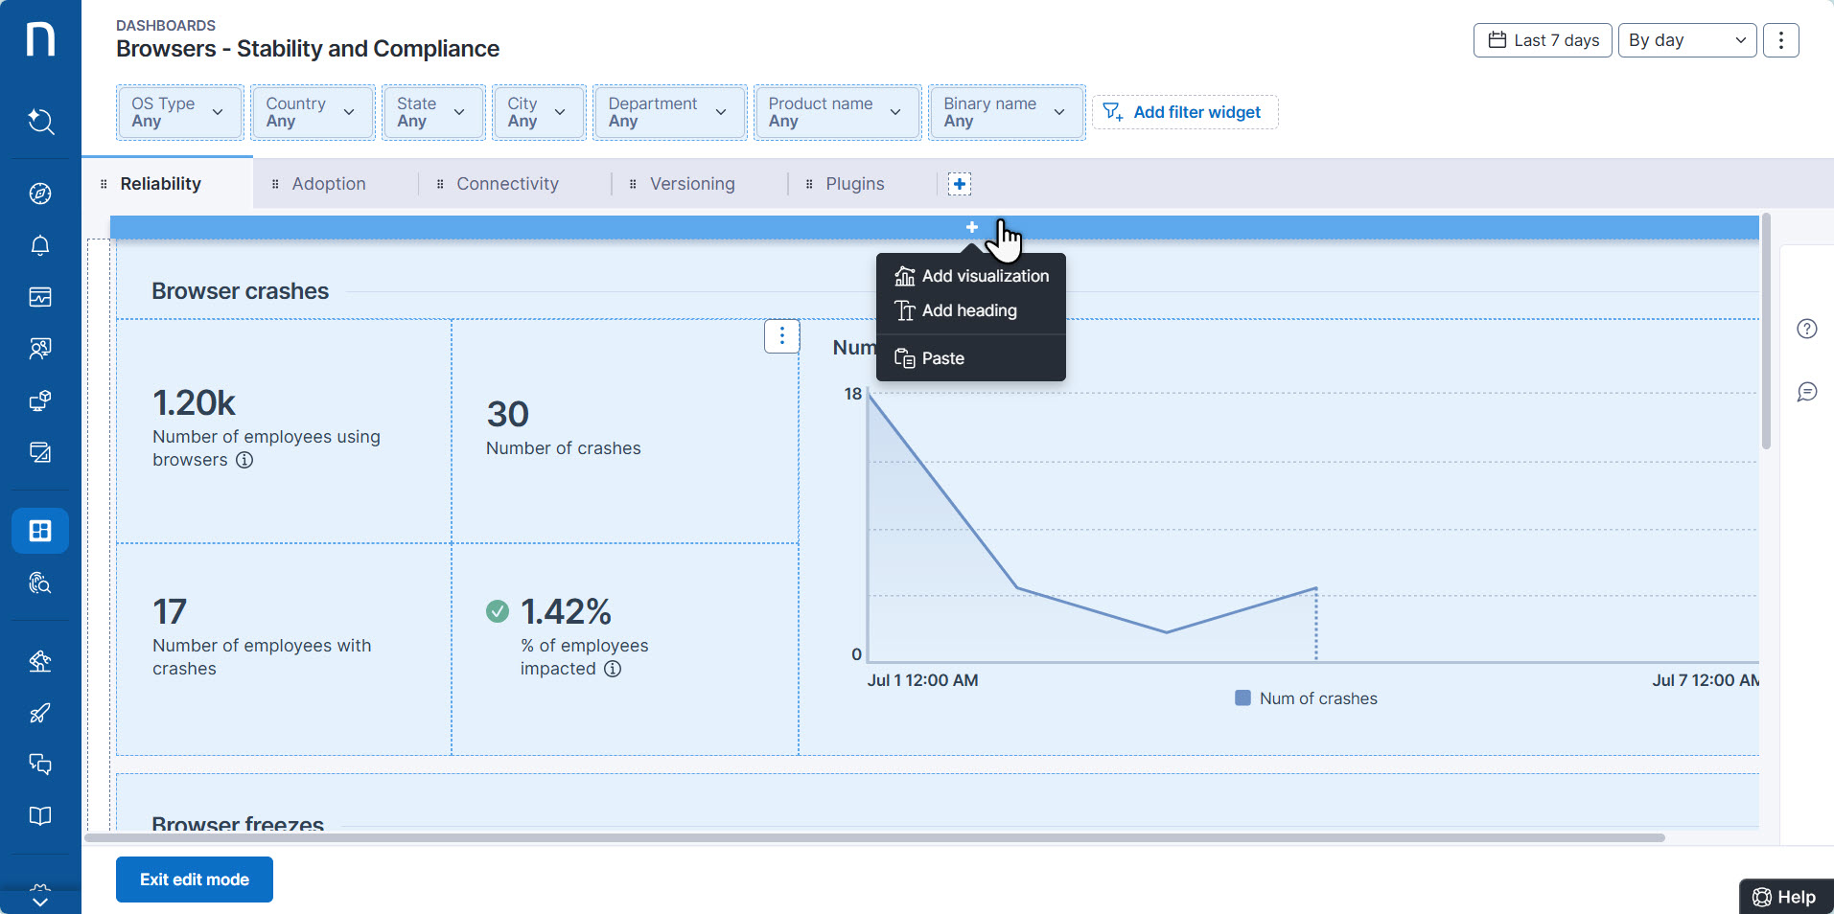
Task: Click the rocket icon in sidebar
Action: coord(40,713)
